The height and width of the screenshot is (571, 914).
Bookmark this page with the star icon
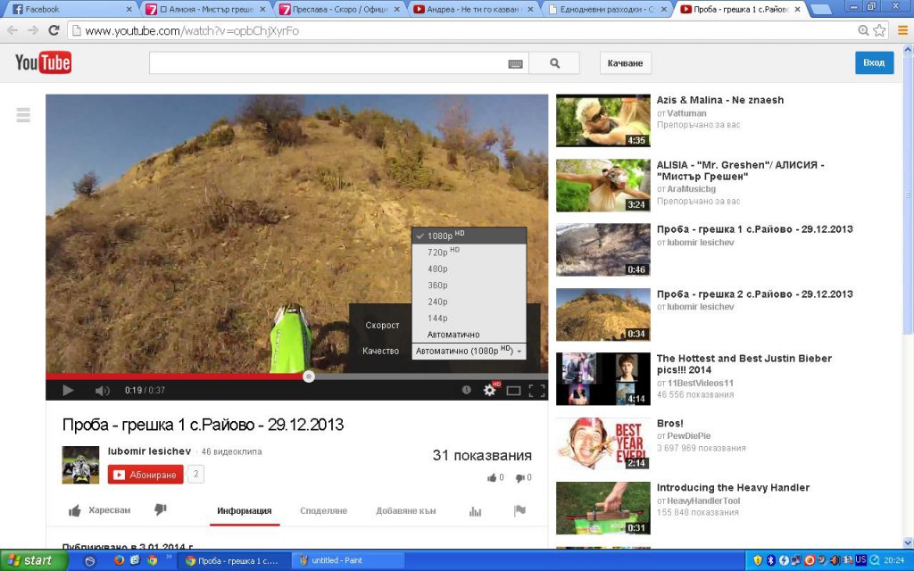point(879,30)
